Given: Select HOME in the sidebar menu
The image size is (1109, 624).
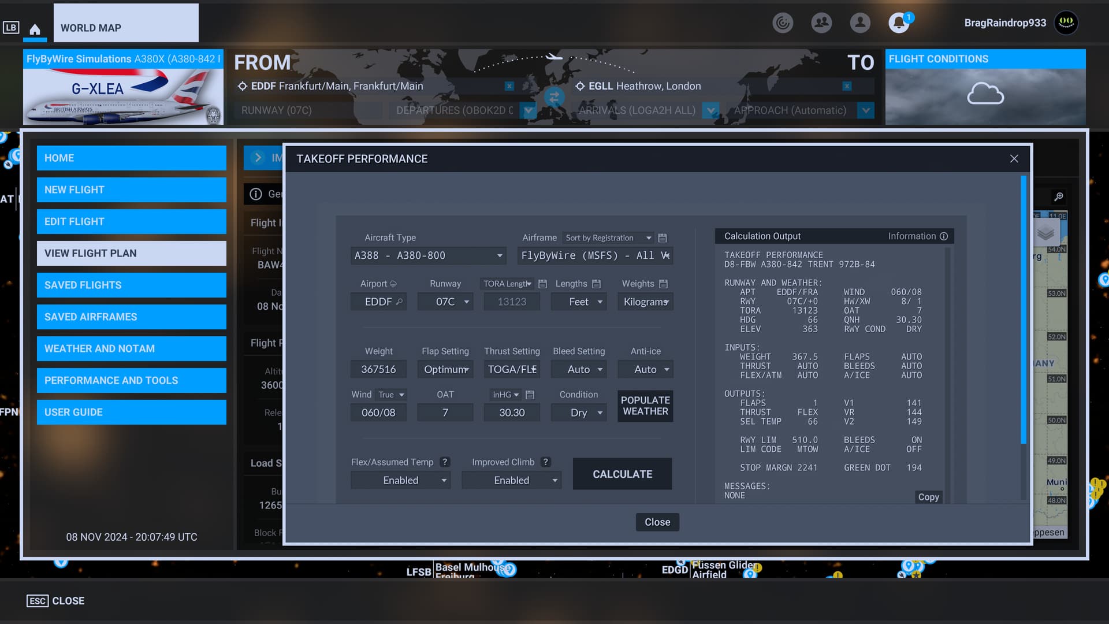Looking at the screenshot, I should point(132,158).
